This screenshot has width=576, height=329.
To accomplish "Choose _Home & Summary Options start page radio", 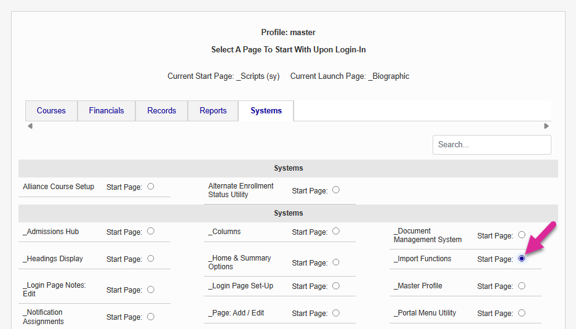I will (336, 262).
